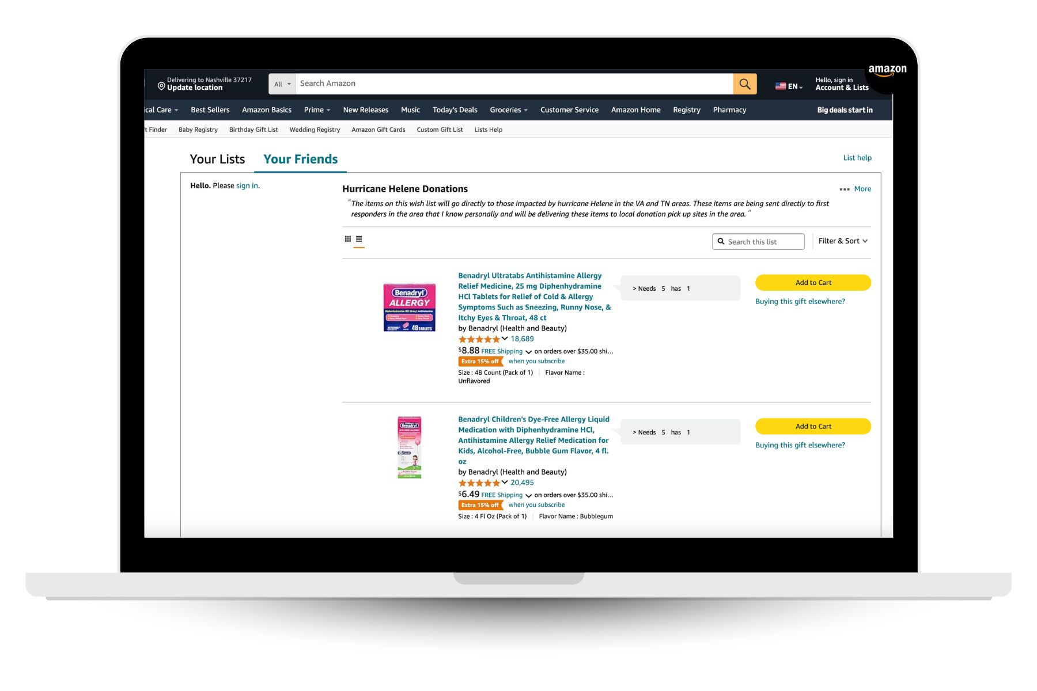This screenshot has height=691, width=1037.
Task: Switch to the Your Lists tab
Action: [217, 159]
